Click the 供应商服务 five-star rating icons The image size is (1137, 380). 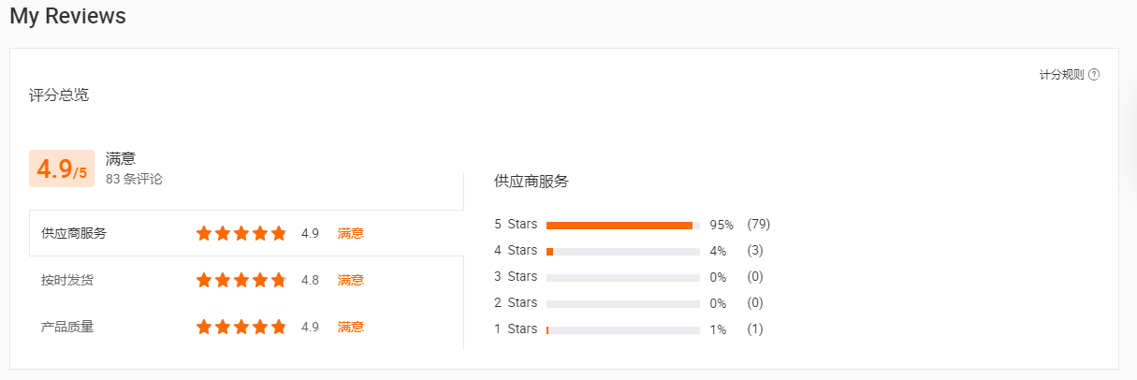pos(241,233)
